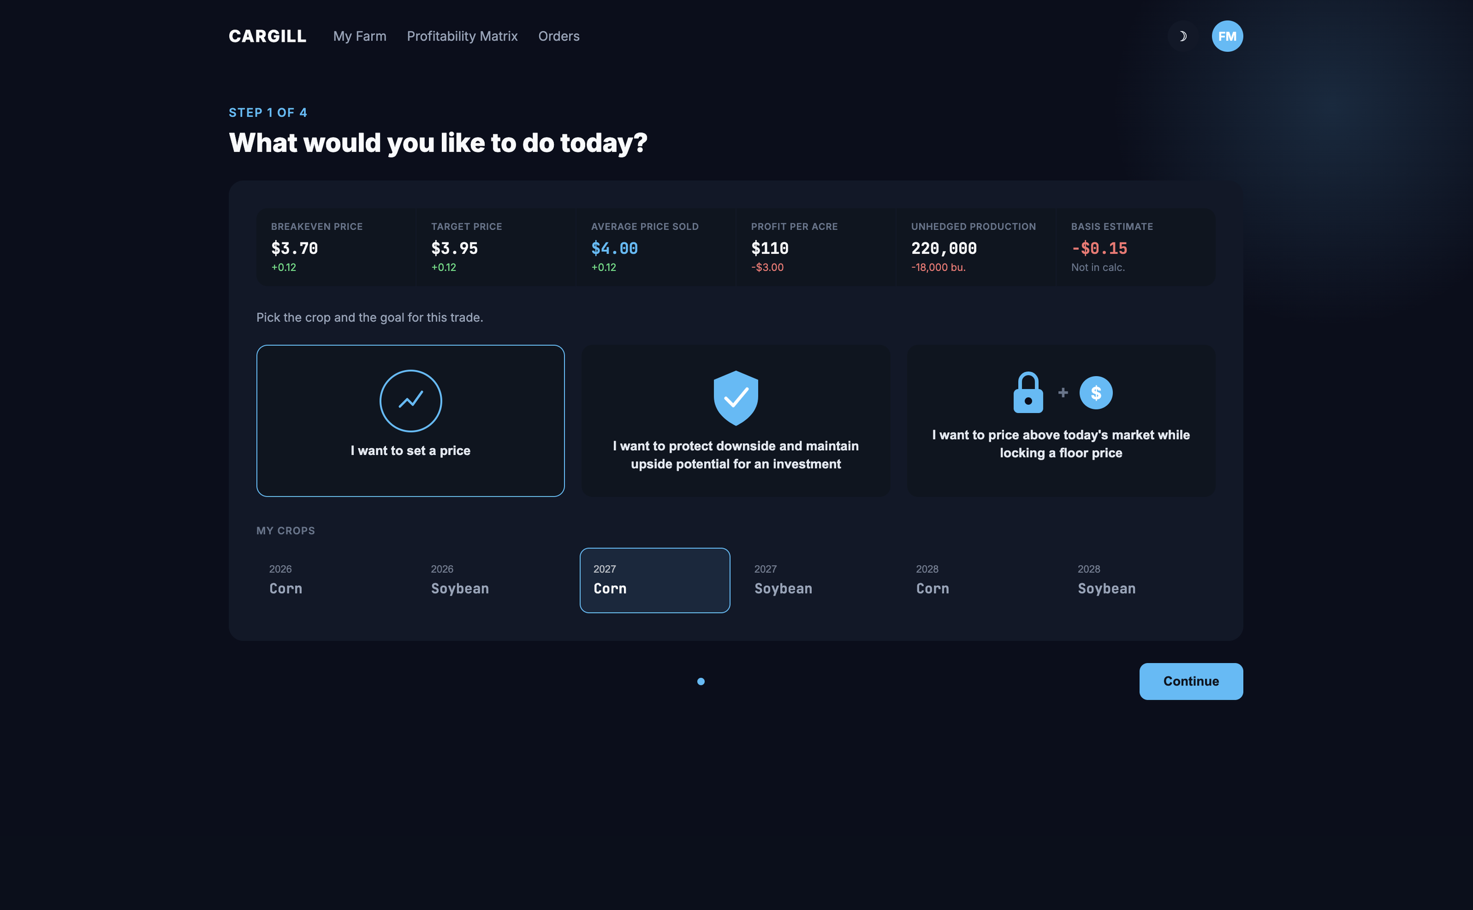Click the Unhedged Production 220,000 value
The width and height of the screenshot is (1473, 910).
coord(943,248)
